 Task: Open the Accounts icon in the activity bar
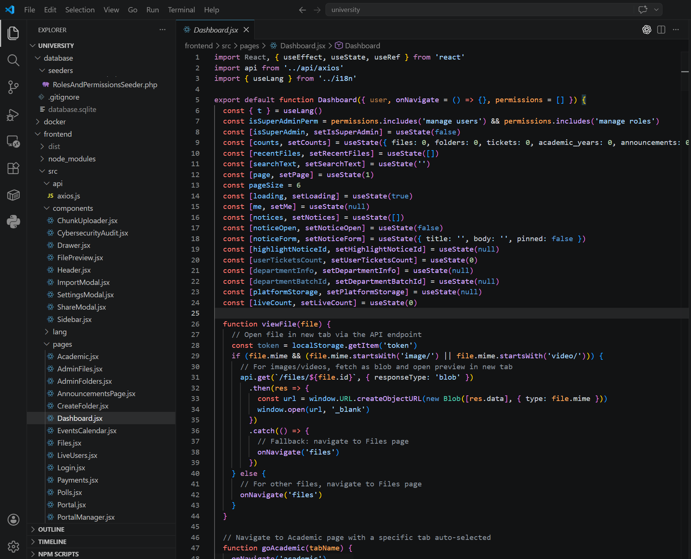(x=13, y=519)
